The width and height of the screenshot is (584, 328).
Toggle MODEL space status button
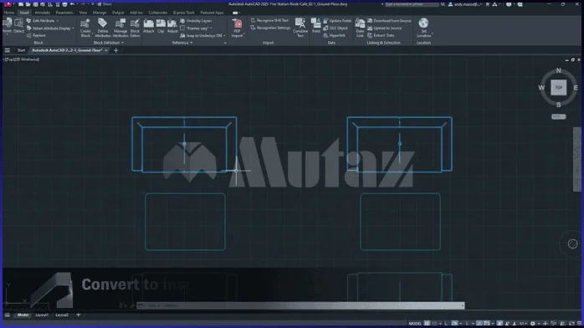point(415,324)
